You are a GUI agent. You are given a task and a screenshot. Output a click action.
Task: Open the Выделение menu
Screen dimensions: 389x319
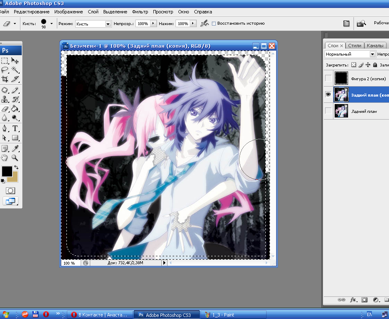[x=115, y=12]
